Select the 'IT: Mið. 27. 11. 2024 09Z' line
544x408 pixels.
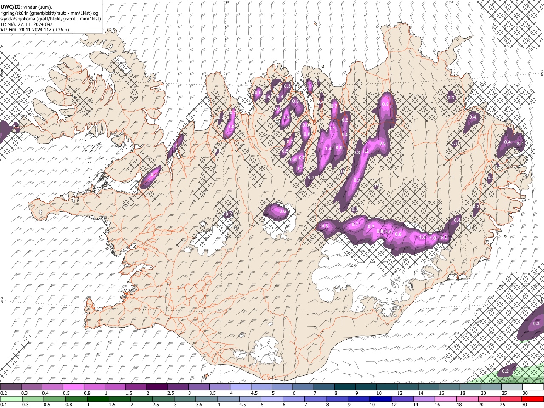point(27,24)
